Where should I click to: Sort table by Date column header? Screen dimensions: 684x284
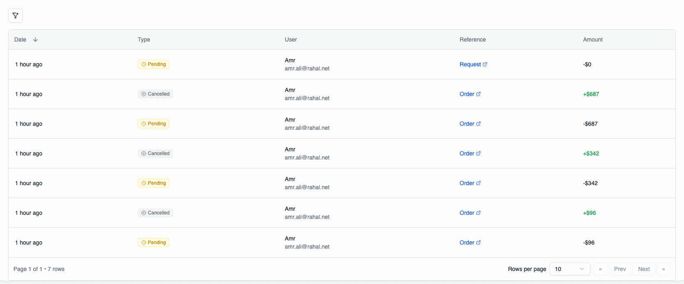tap(20, 39)
